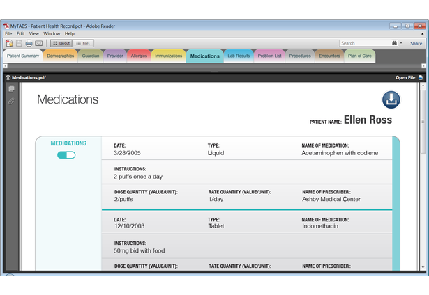Click the binoculars search icon
Image resolution: width=429 pixels, height=295 pixels.
(x=394, y=43)
